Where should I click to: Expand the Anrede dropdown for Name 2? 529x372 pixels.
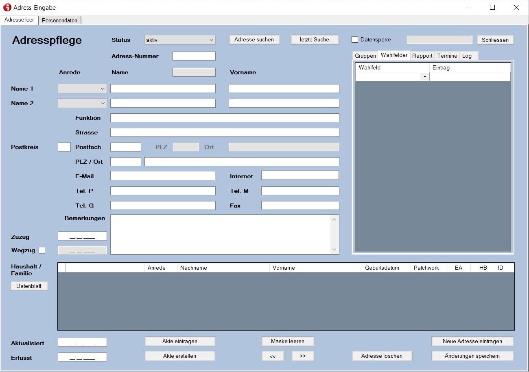82,103
